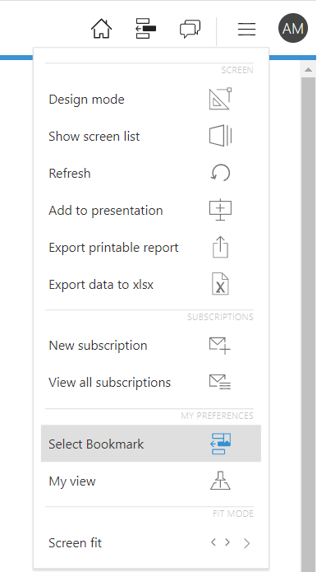
Task: Open the AM user avatar
Action: click(x=293, y=28)
